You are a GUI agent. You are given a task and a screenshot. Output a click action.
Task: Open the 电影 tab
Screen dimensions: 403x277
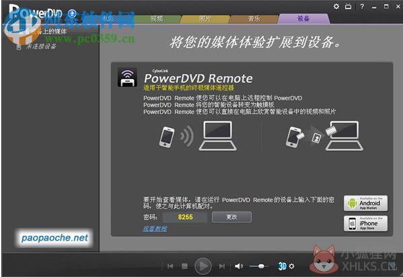(x=108, y=19)
